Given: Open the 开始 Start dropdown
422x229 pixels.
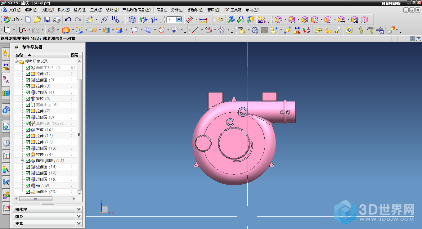Looking at the screenshot, I should pyautogui.click(x=13, y=19).
